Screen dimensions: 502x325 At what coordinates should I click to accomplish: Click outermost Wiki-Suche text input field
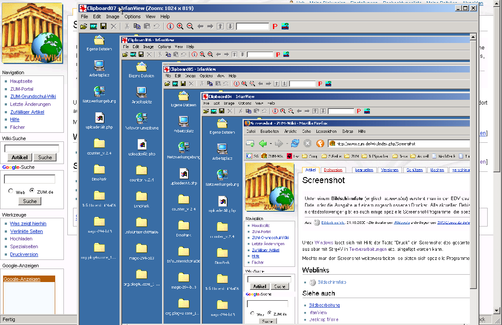pos(32,148)
